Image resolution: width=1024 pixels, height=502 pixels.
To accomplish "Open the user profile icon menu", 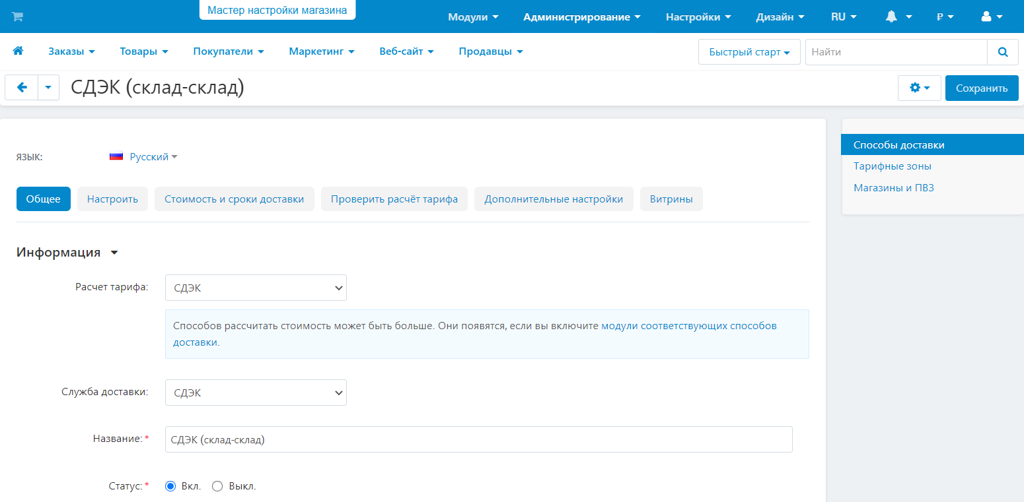I will 986,17.
